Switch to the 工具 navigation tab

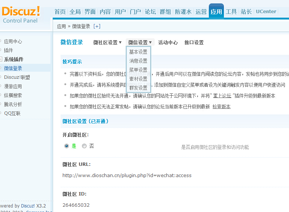pyautogui.click(x=231, y=12)
